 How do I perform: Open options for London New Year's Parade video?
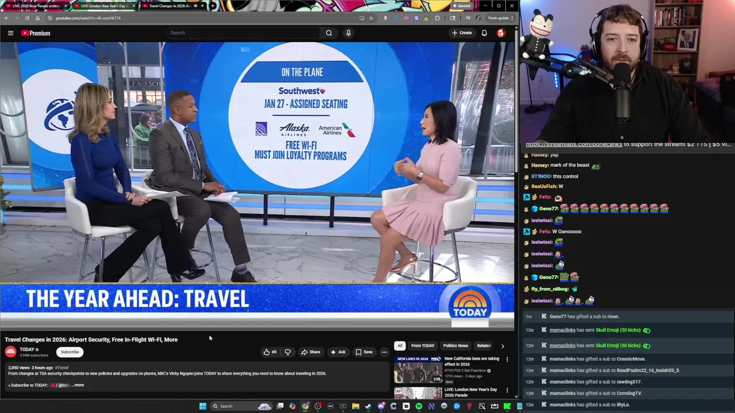(x=507, y=390)
